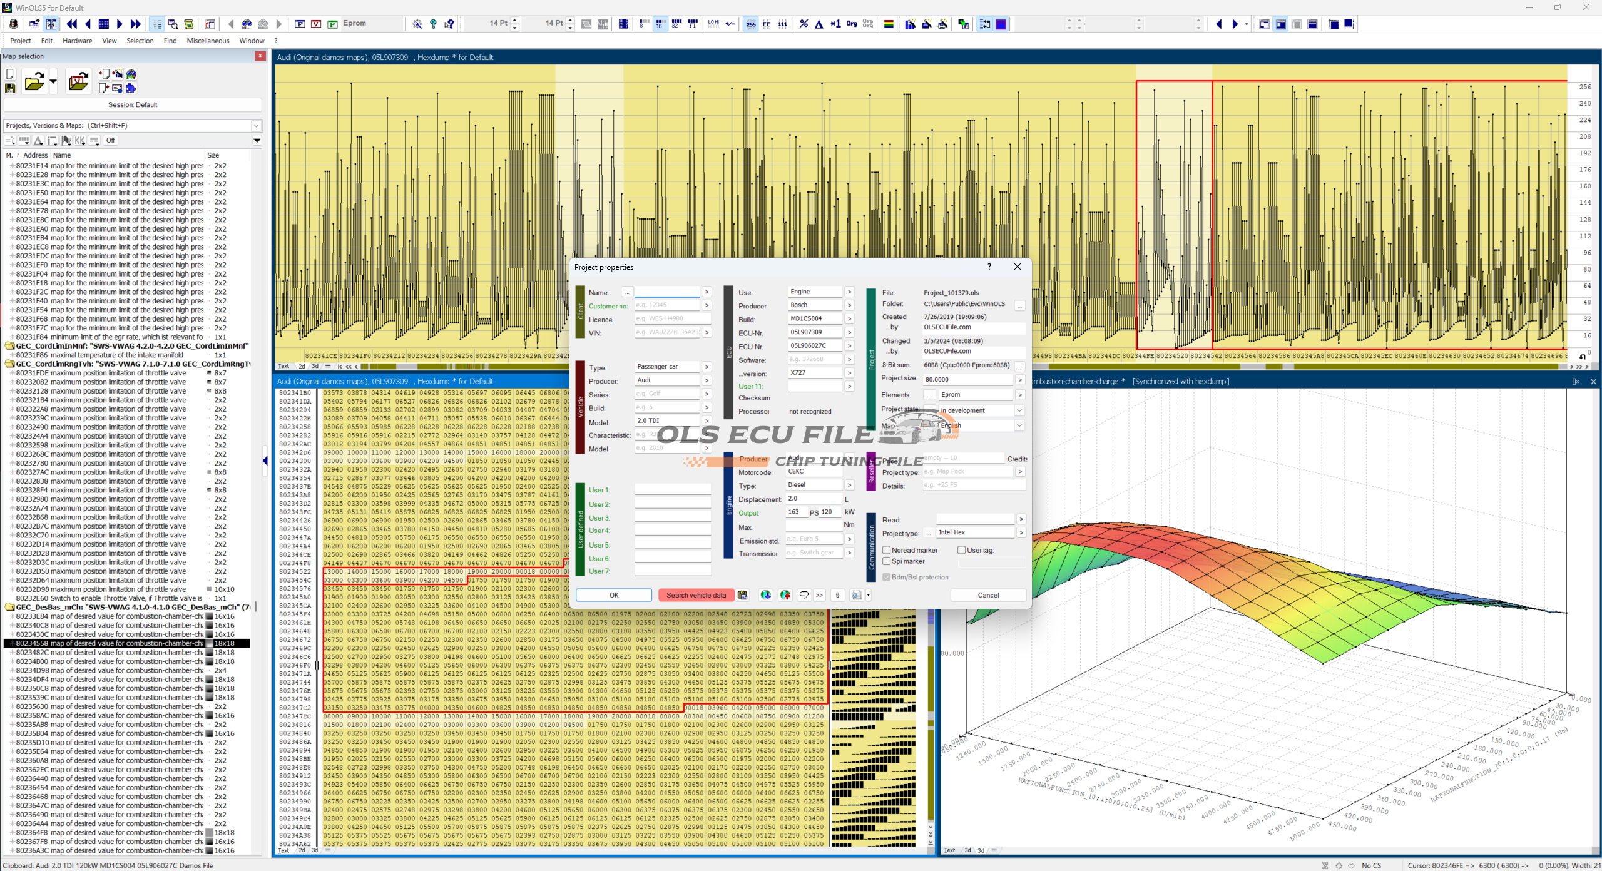Click the client Name input field
Viewport: 1602px width, 871px height.
tap(666, 292)
